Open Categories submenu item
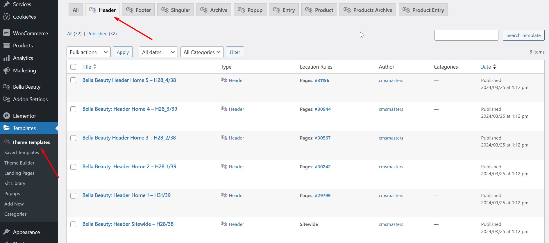The height and width of the screenshot is (243, 549). [x=15, y=214]
